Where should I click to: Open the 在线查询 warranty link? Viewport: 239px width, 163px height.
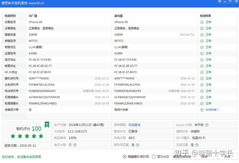134,125
